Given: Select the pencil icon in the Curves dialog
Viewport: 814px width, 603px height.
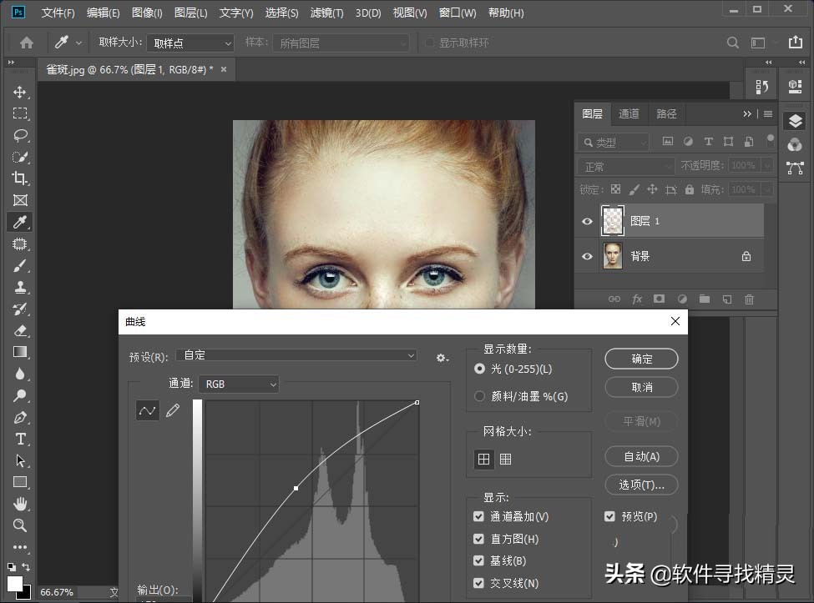Looking at the screenshot, I should (x=173, y=410).
